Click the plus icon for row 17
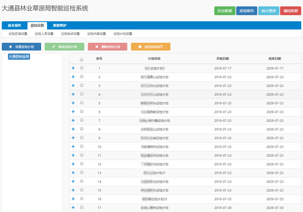The image size is (303, 212). 73,207
